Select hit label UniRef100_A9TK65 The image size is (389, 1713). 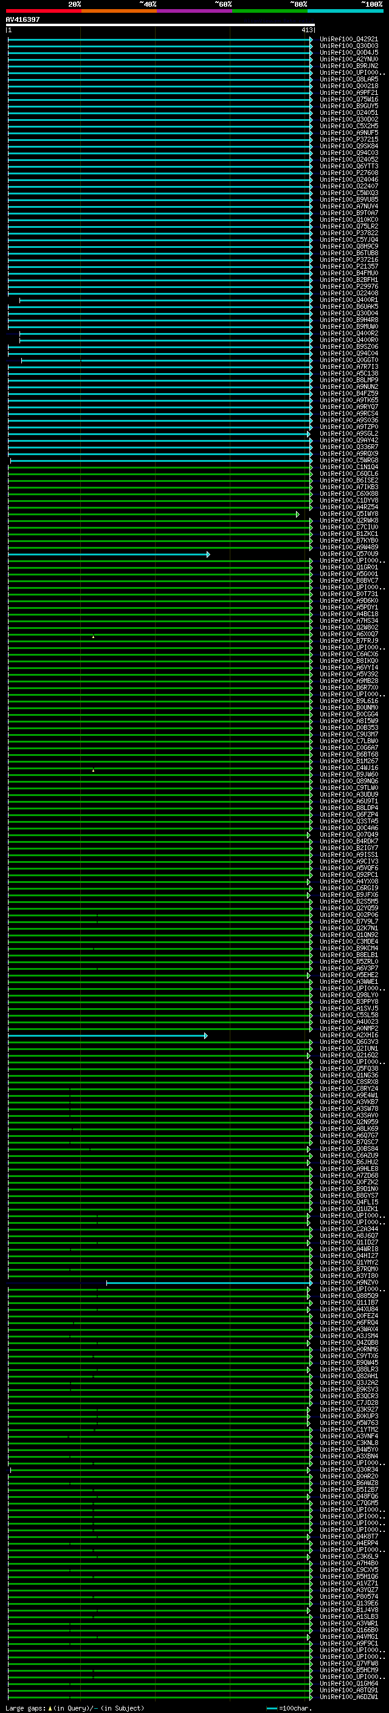pos(349,400)
